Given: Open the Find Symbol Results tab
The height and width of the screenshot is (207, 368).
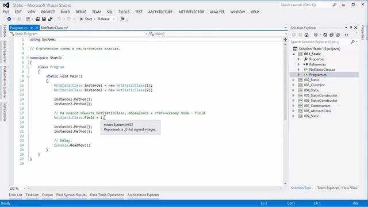Looking at the screenshot, I should click(71, 195).
